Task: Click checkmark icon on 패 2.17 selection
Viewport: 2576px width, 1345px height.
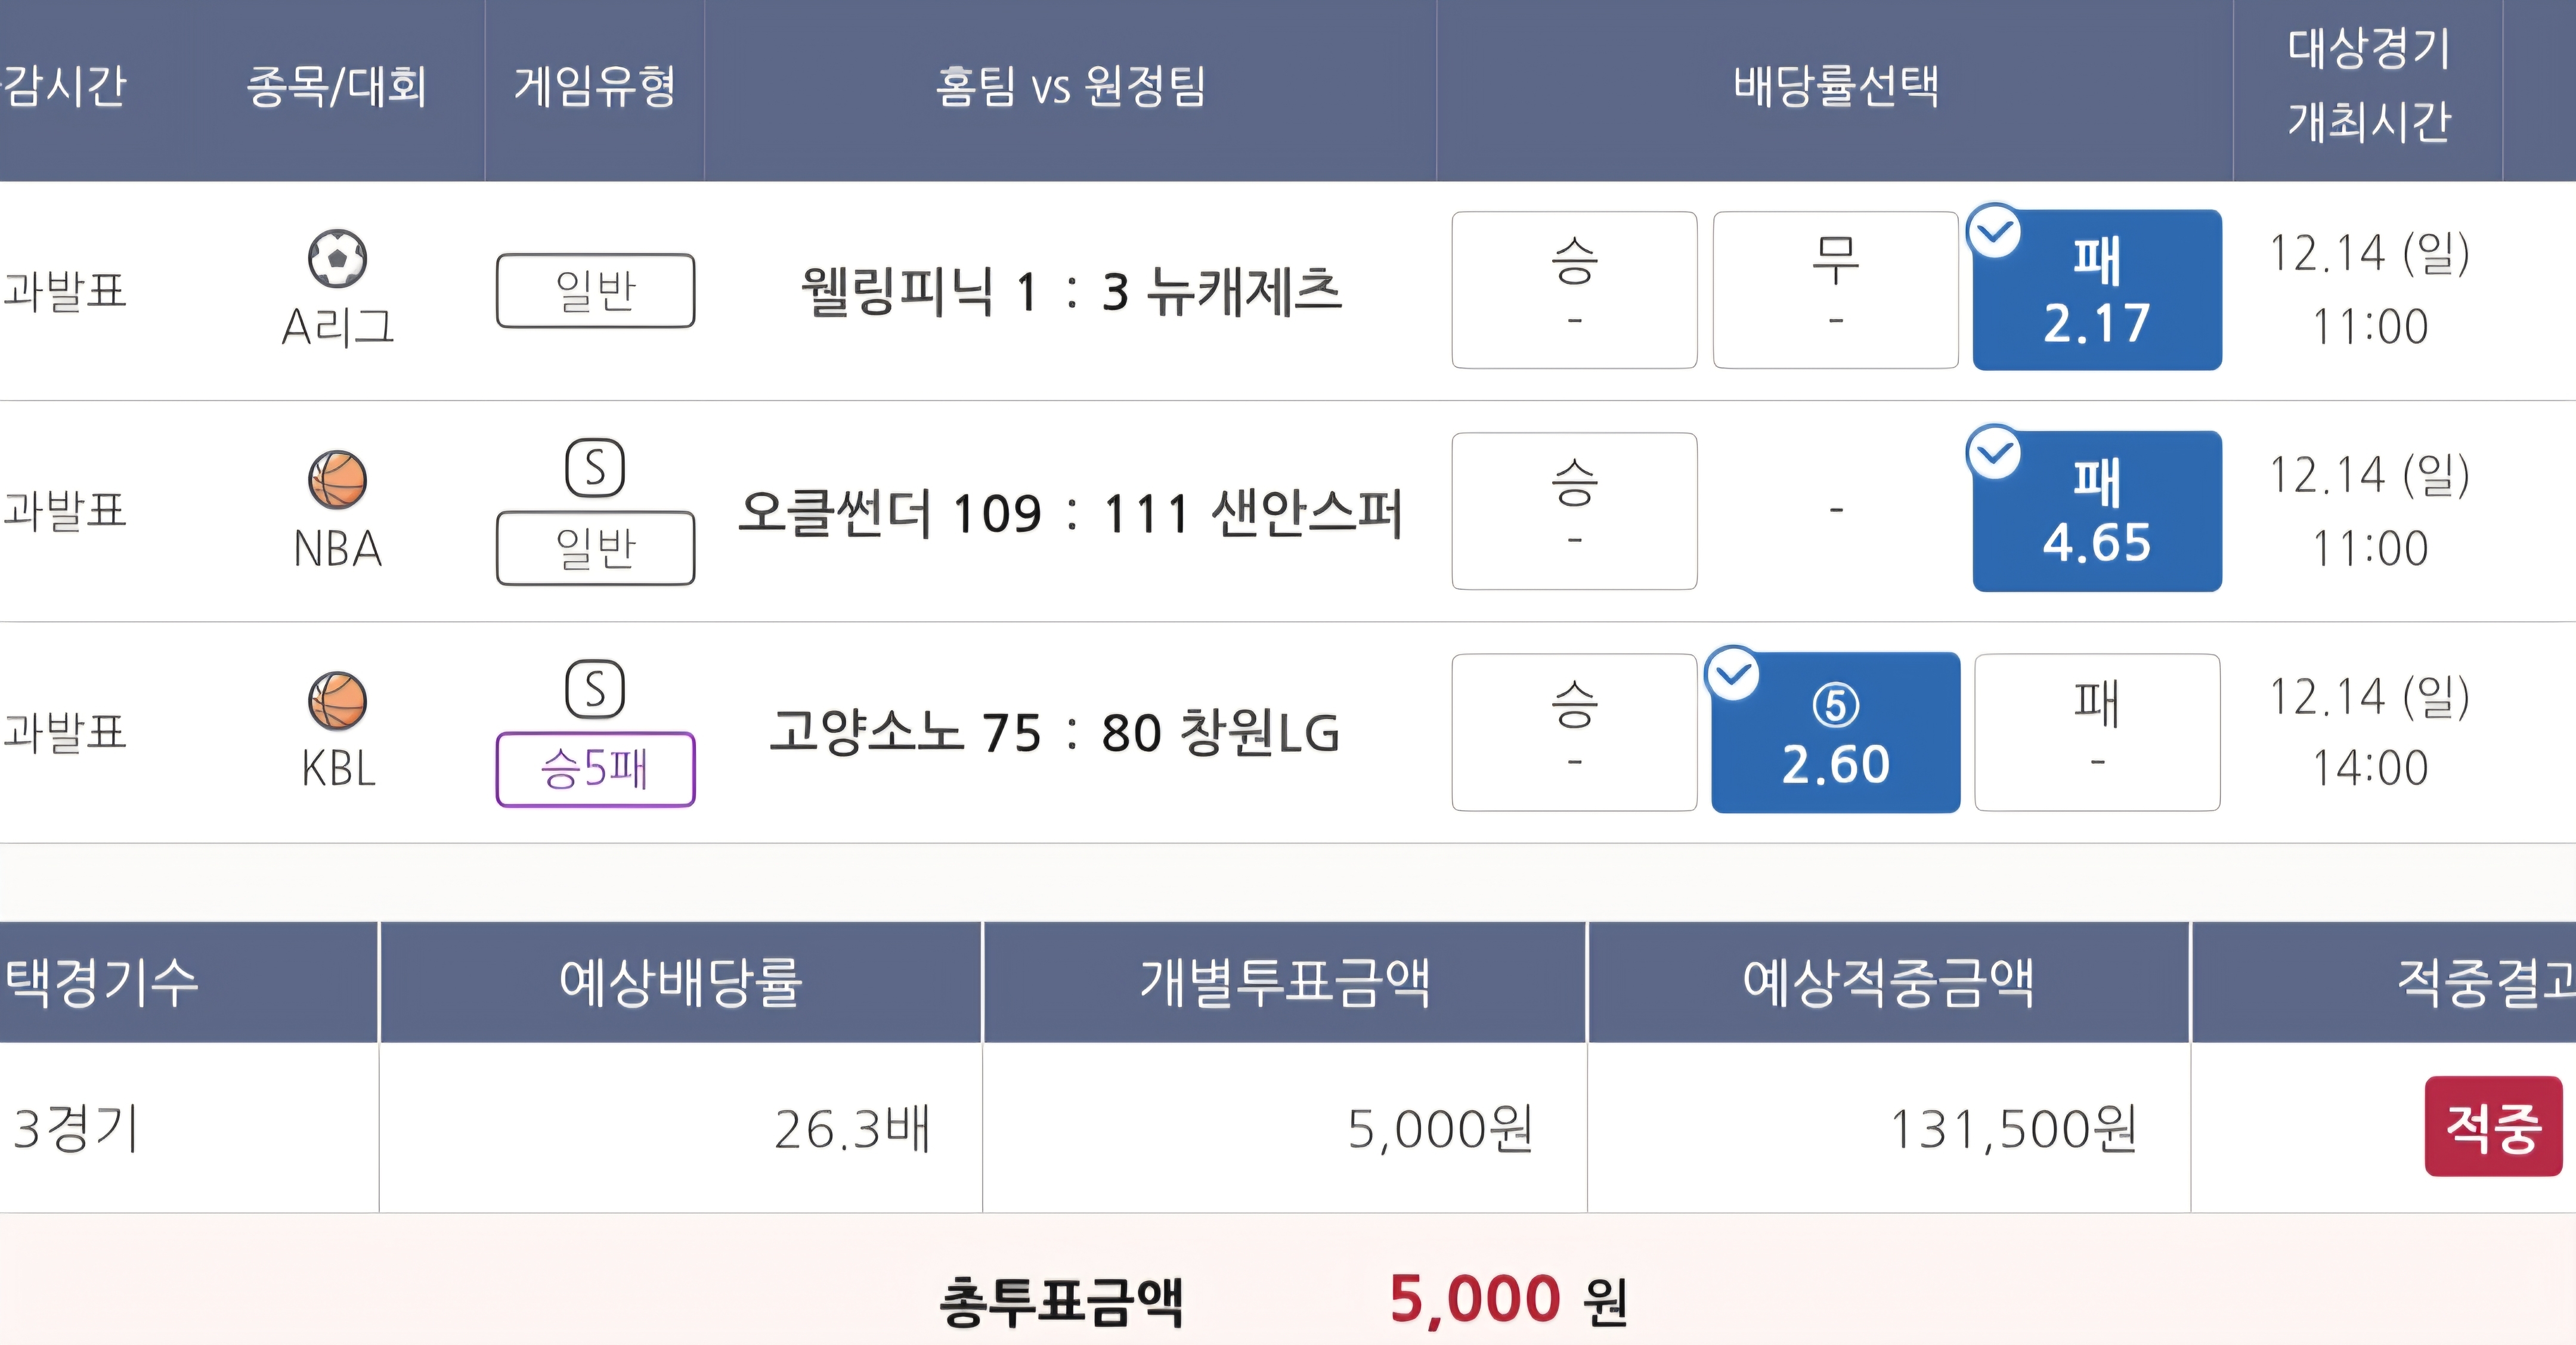Action: 1994,232
